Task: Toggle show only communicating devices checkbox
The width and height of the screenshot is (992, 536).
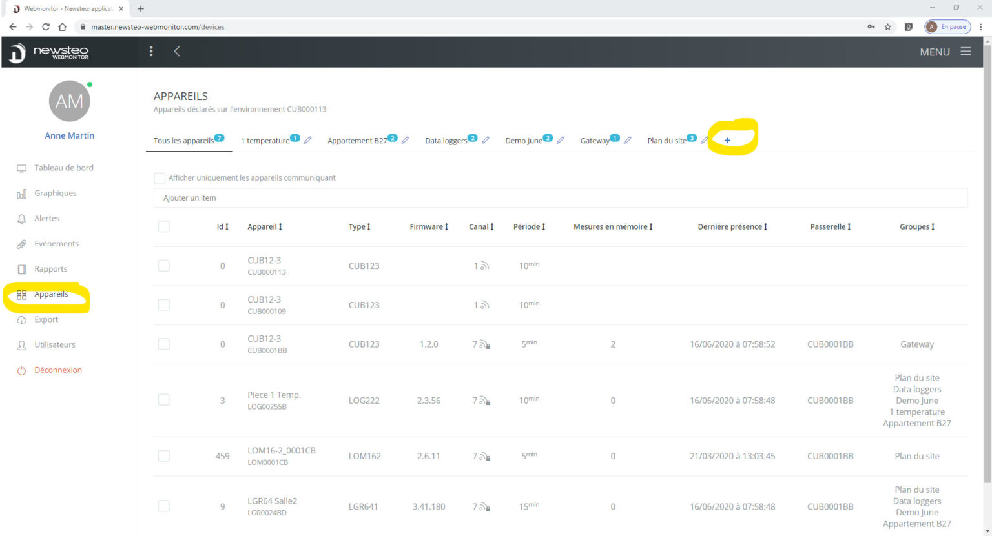Action: point(160,178)
